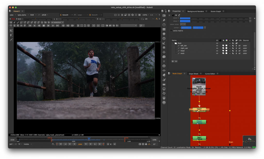Switch to the Scene Graph tab
This screenshot has height=159, width=264.
point(216,11)
